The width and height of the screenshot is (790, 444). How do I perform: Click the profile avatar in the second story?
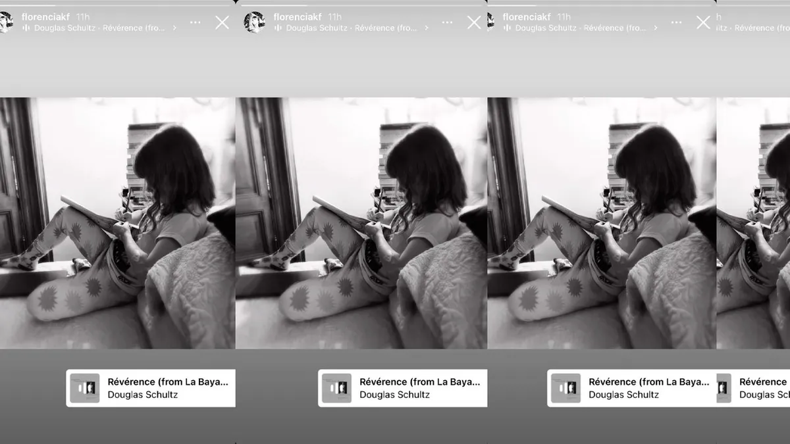(x=254, y=22)
